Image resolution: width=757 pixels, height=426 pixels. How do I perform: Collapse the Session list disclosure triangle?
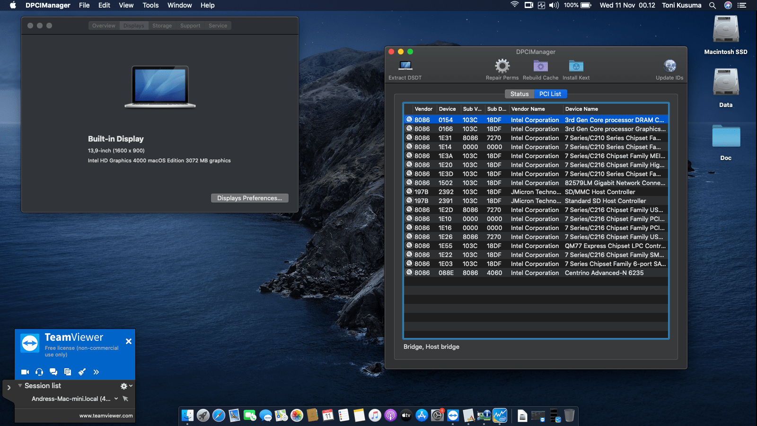[20, 386]
